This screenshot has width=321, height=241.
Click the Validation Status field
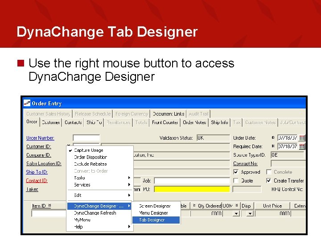(x=213, y=138)
